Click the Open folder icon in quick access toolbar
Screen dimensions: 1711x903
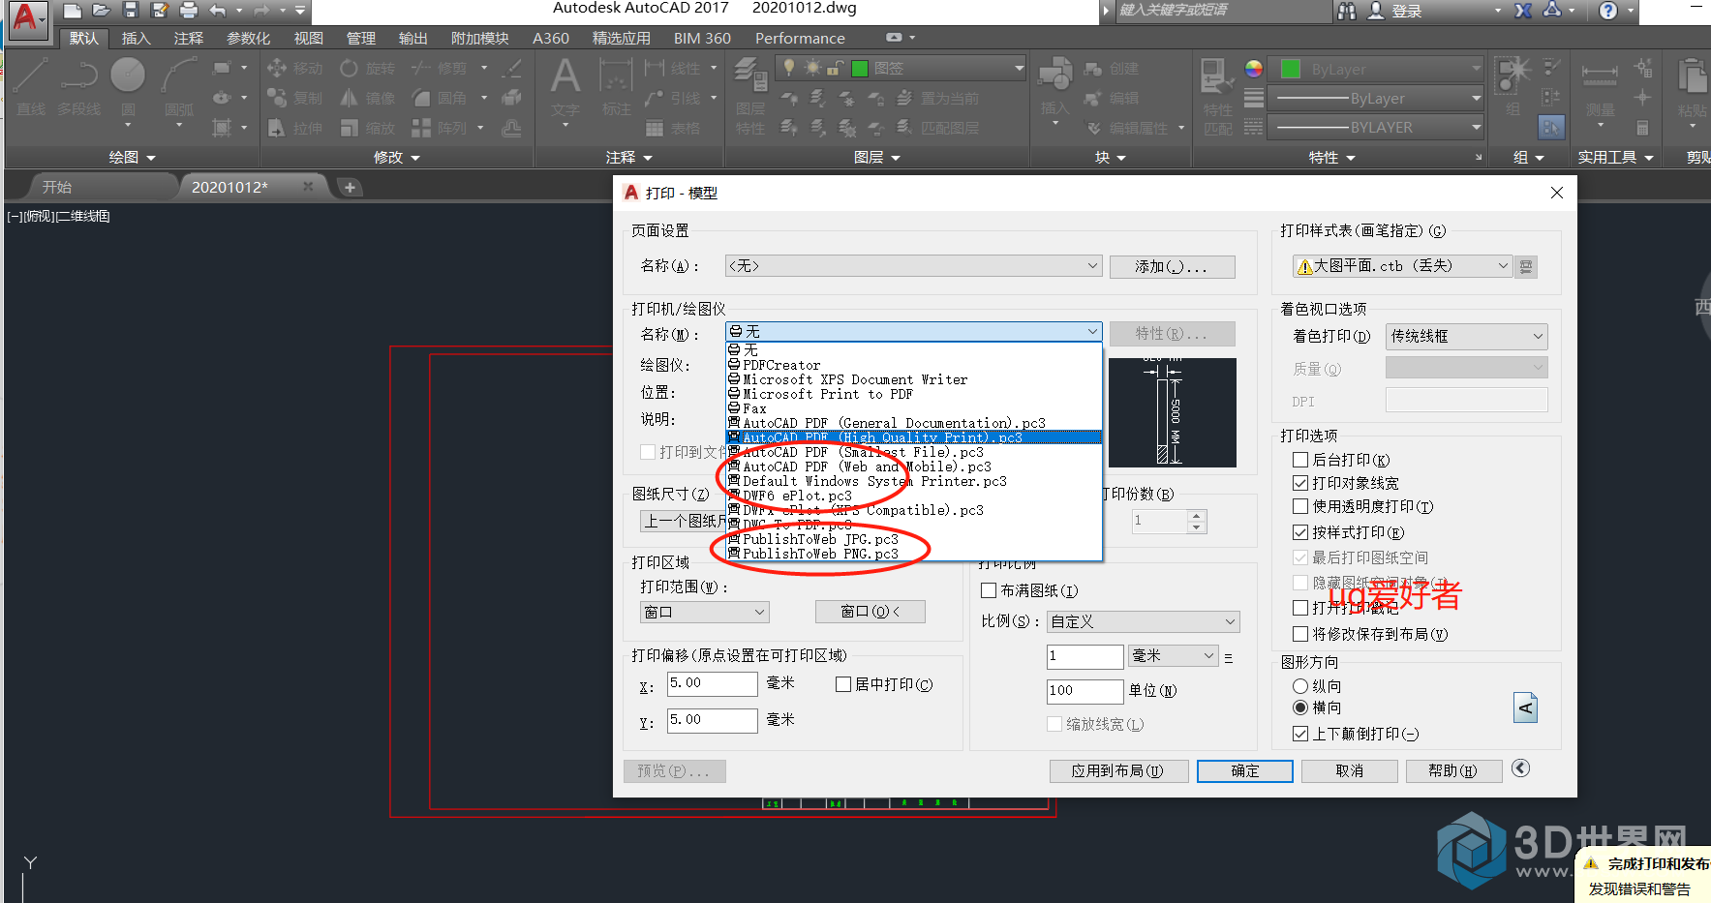(x=102, y=11)
